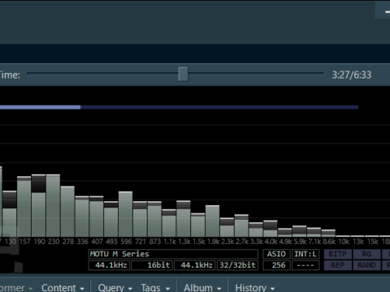The image size is (390, 292).
Task: Click the blue playback progress bar
Action: point(179,107)
